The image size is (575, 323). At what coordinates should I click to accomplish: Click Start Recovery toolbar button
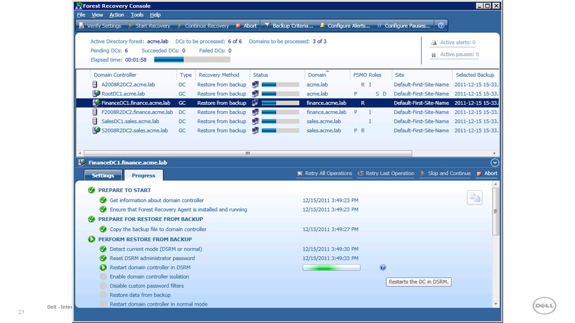point(149,26)
